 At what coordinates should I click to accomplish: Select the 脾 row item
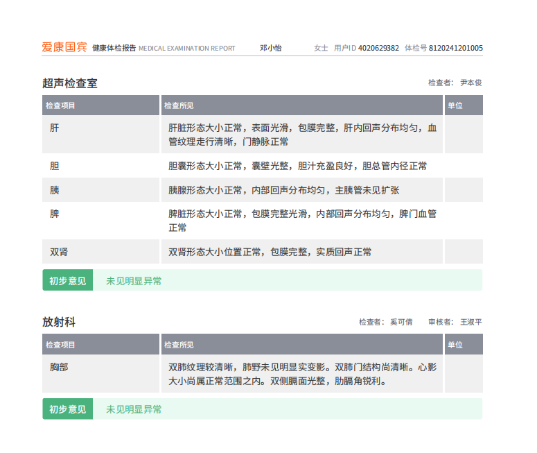tap(55, 214)
